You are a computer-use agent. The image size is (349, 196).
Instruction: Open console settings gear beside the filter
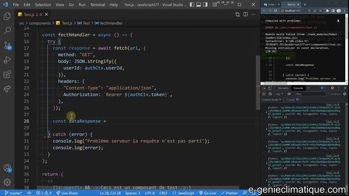[345, 94]
